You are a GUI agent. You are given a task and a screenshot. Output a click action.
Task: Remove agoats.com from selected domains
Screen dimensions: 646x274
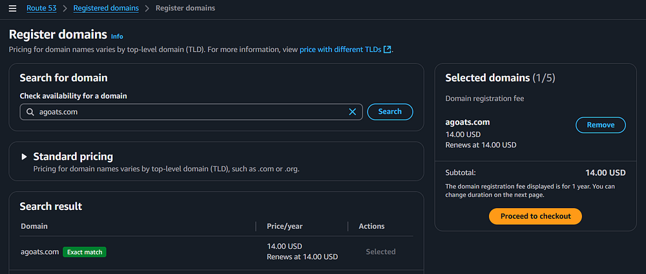click(x=600, y=125)
